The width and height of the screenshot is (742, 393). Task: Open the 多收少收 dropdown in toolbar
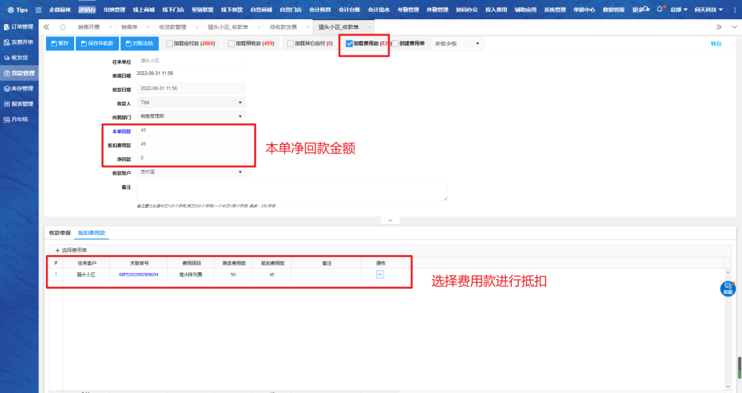[457, 44]
